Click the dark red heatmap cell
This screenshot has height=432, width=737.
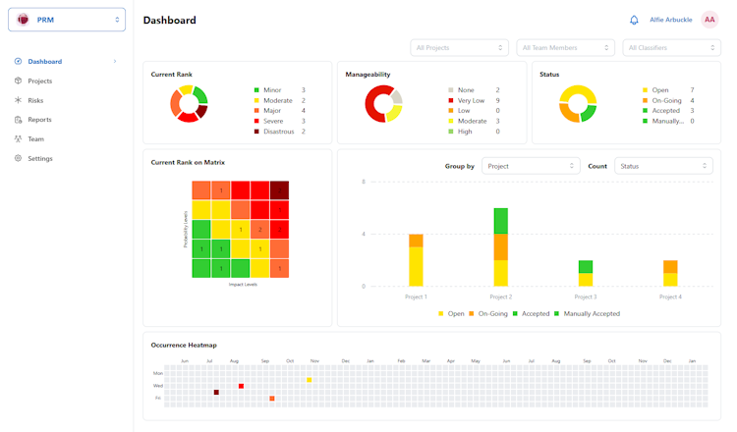216,392
